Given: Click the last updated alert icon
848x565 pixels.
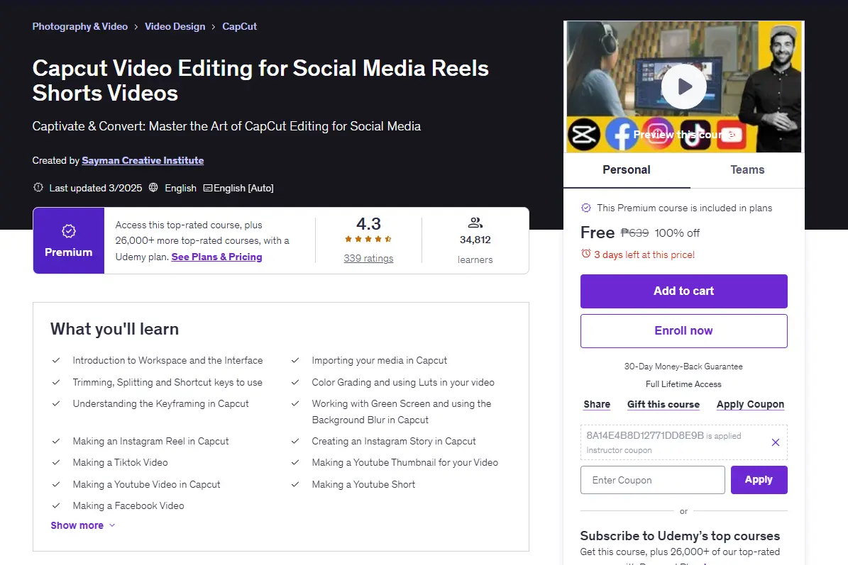Looking at the screenshot, I should tap(38, 187).
